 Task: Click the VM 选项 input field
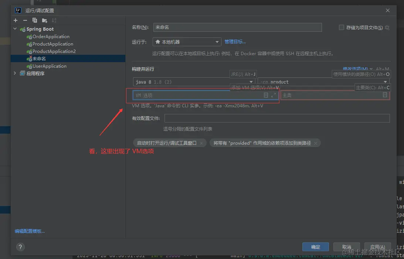click(206, 95)
